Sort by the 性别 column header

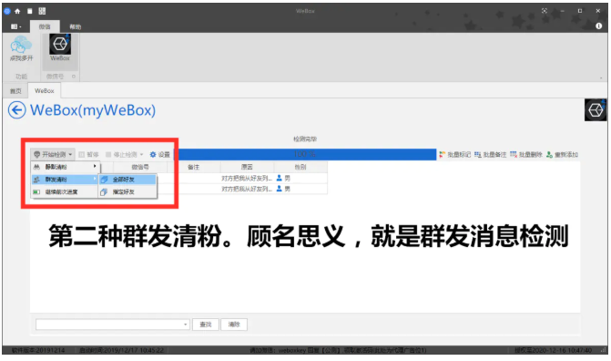coord(300,167)
